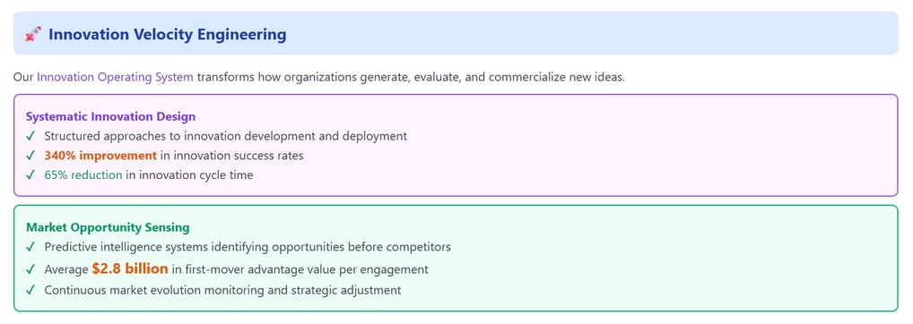Click checkmark beside 340% improvement line
Screen dimensions: 913x324
tap(30, 156)
